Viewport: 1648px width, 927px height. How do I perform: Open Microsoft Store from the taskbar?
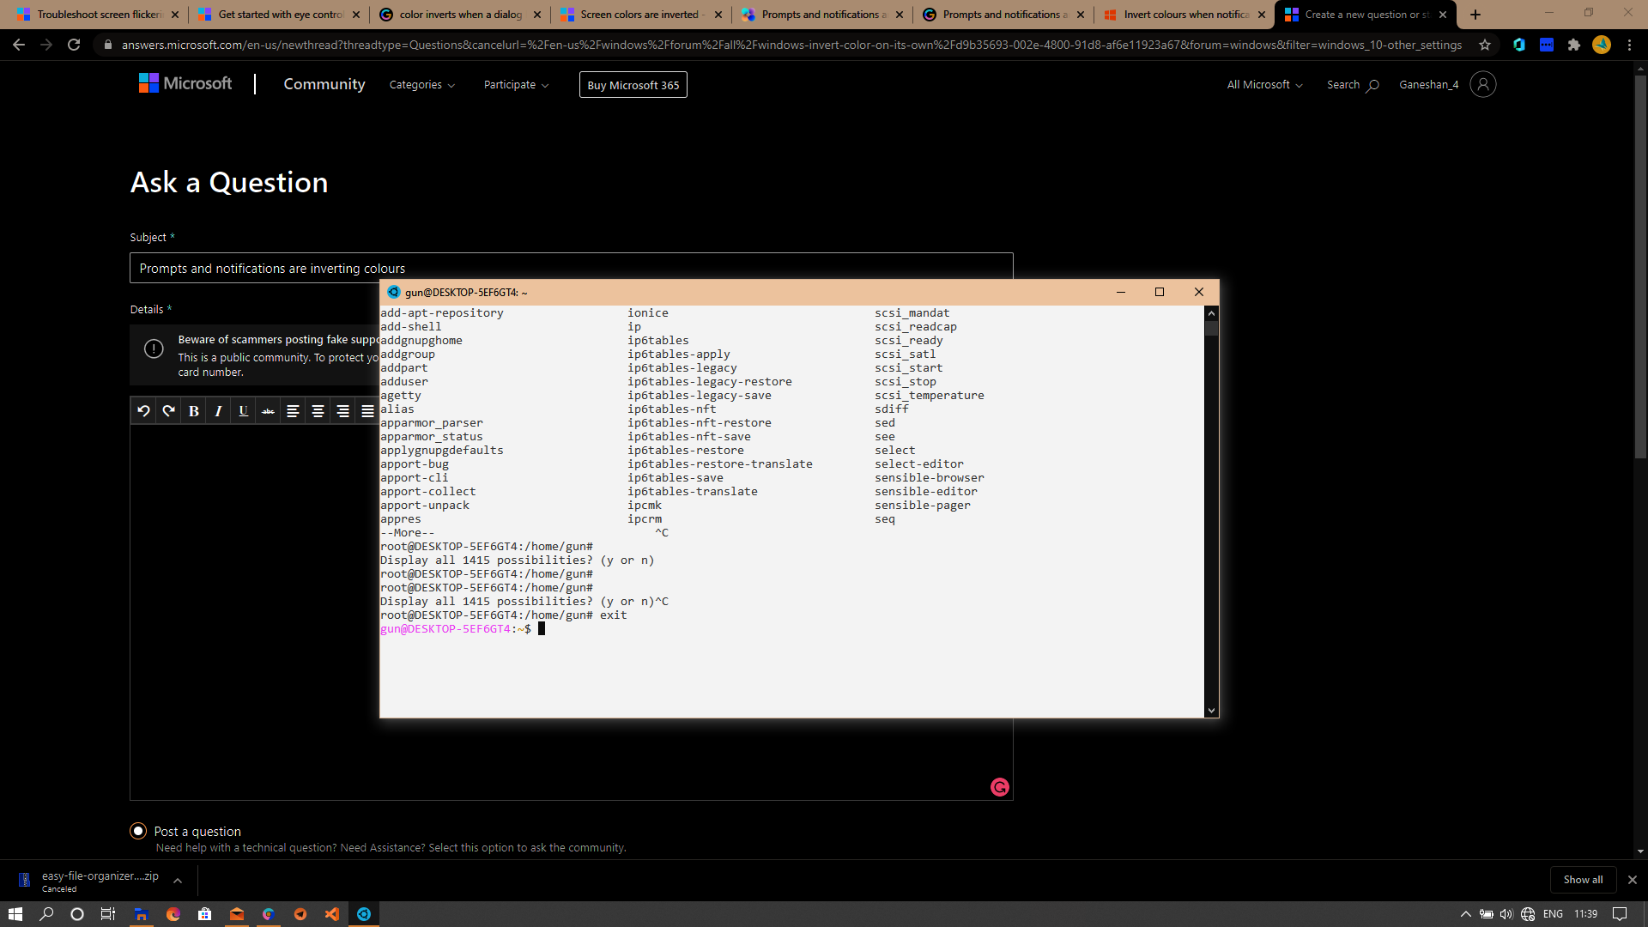point(204,914)
